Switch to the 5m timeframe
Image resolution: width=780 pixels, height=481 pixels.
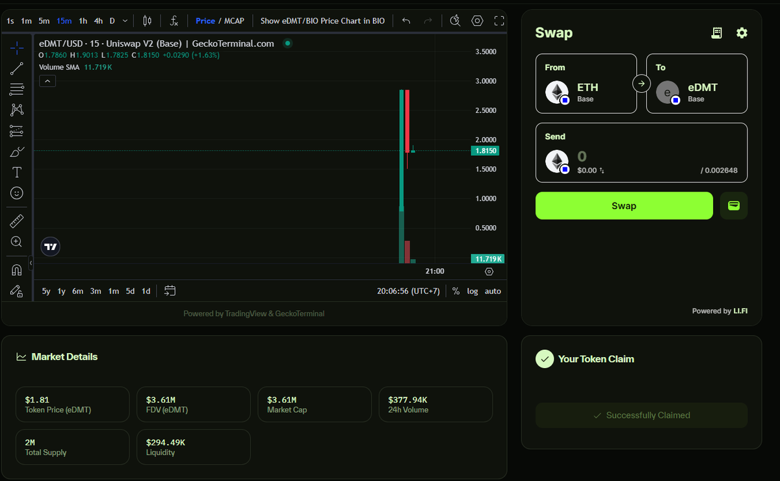[x=44, y=21]
